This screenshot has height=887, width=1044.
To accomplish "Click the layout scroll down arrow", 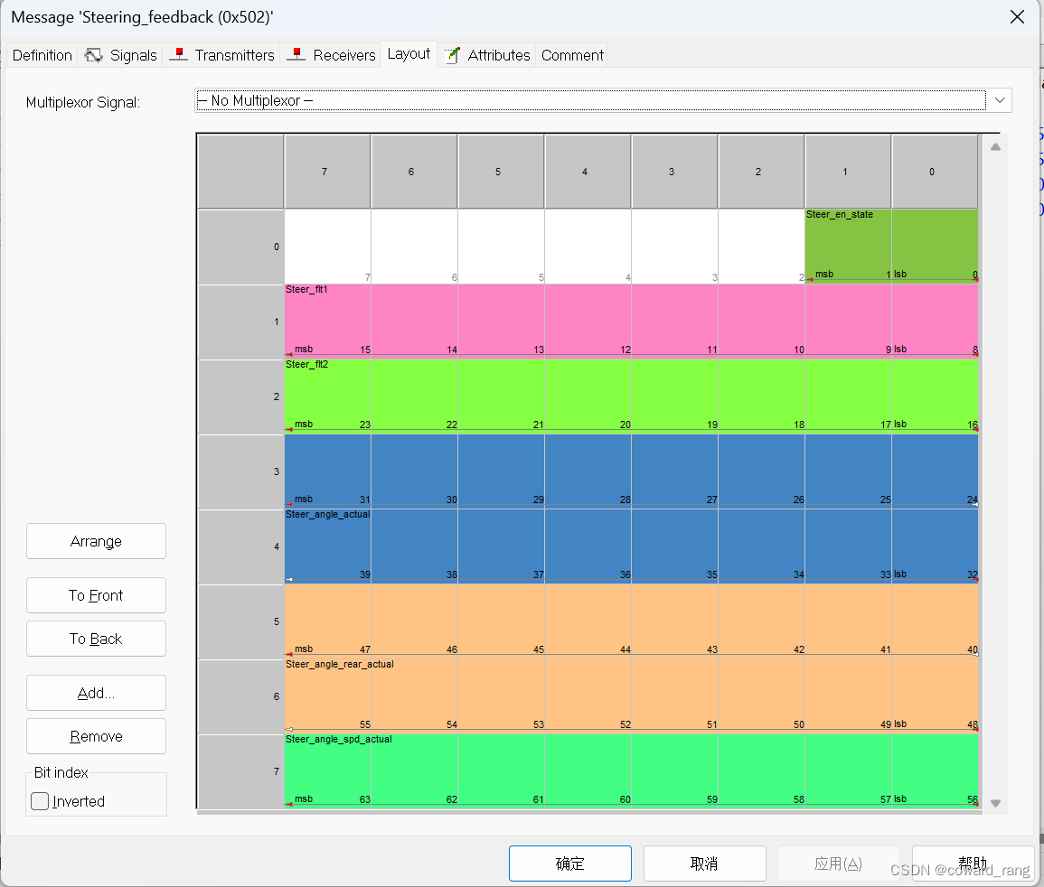I will click(995, 803).
